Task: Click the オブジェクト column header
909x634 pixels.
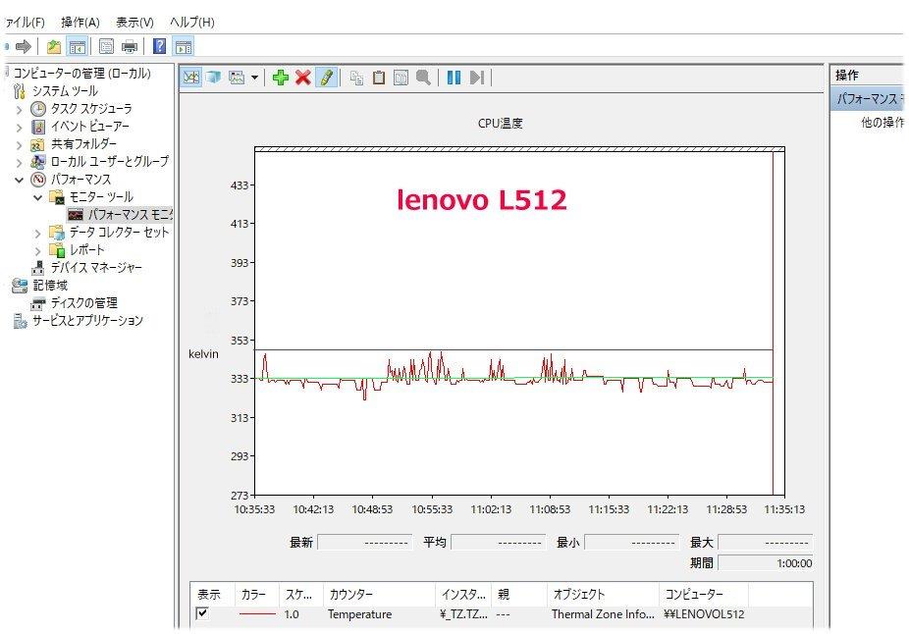Action: (603, 594)
